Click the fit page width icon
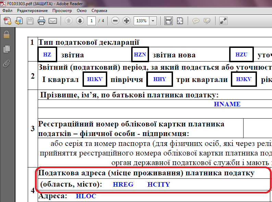 [168, 21]
